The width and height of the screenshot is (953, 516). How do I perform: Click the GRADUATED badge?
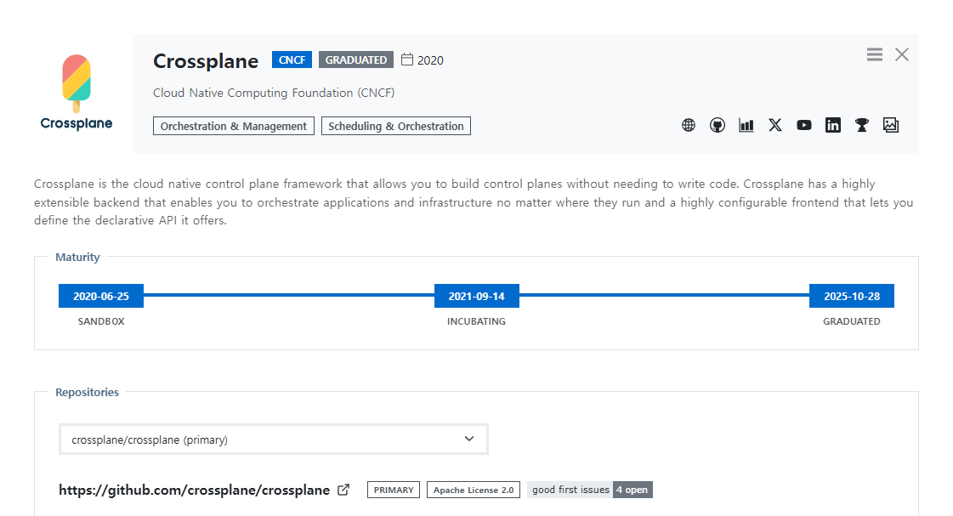pyautogui.click(x=356, y=60)
